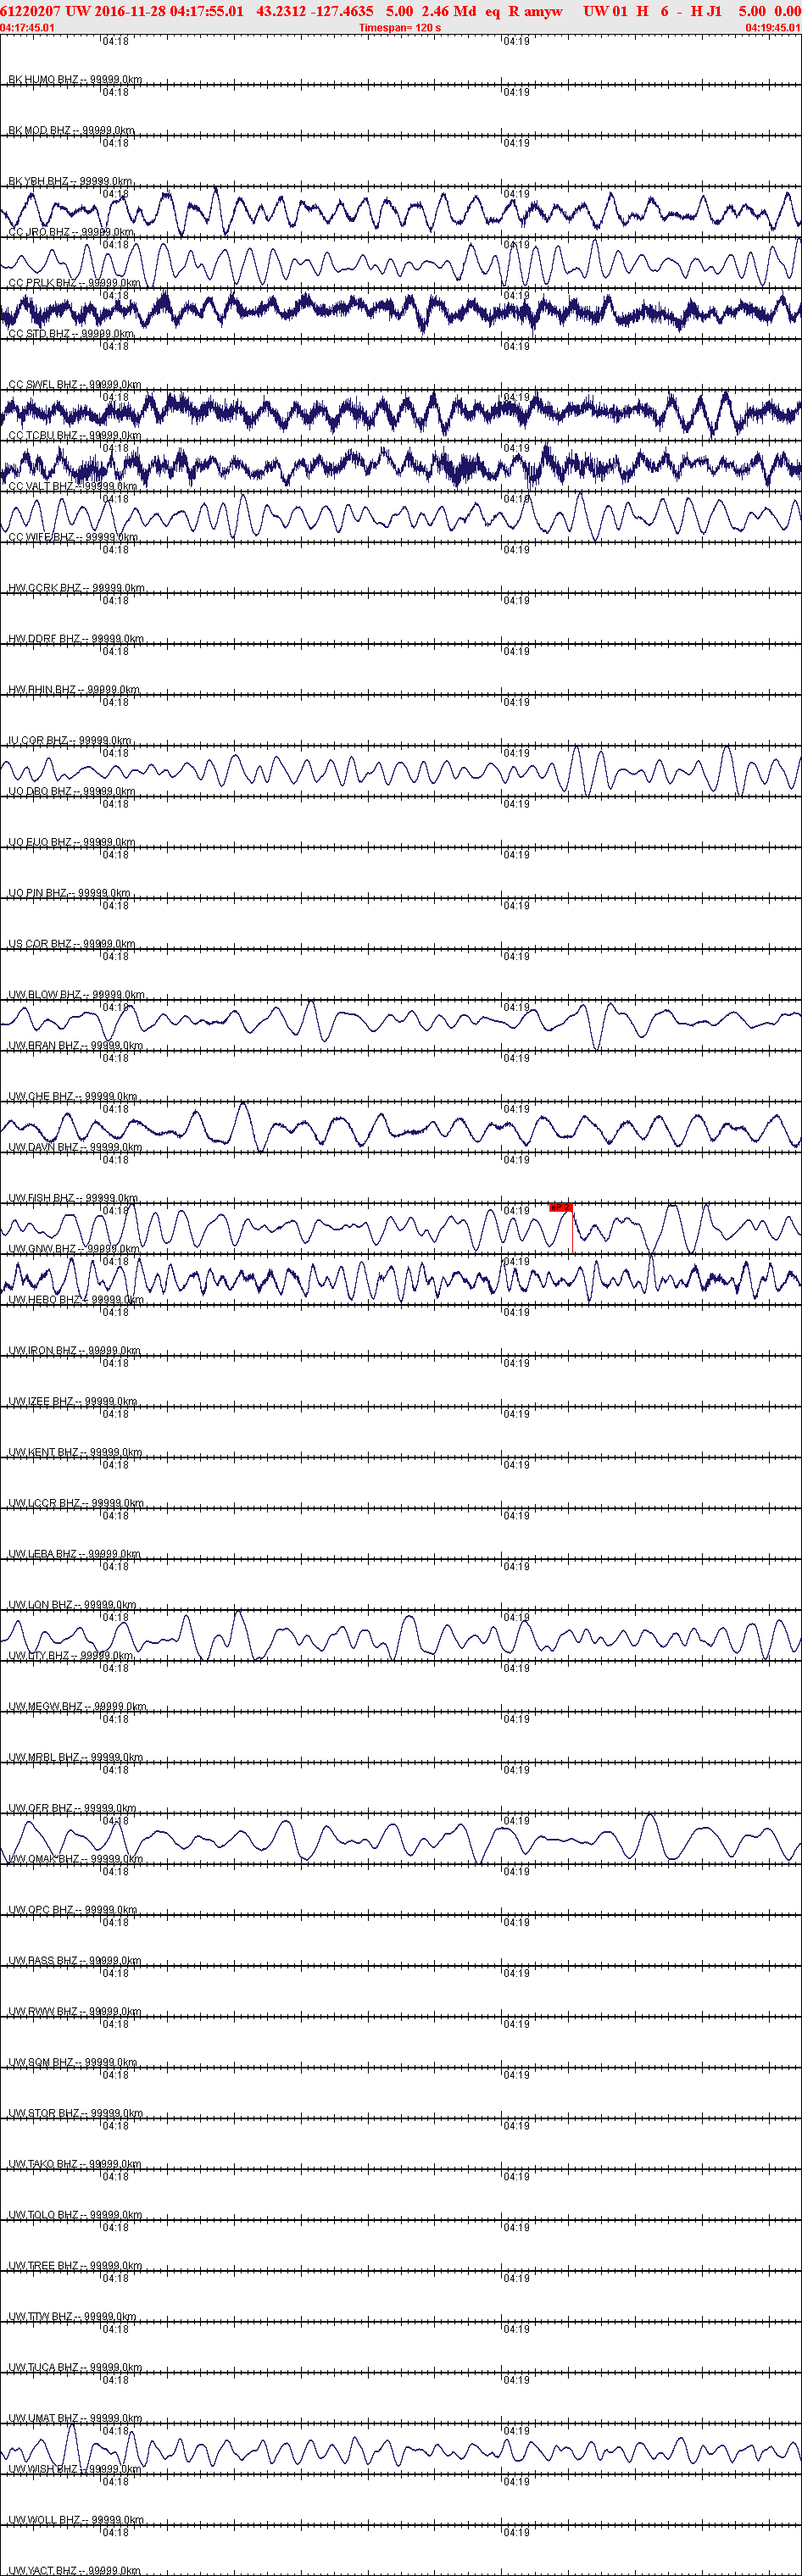Viewport: 802px width, 2576px height.
Task: Select the UW.WOLL.BHZ station label
Action: [x=76, y=2521]
